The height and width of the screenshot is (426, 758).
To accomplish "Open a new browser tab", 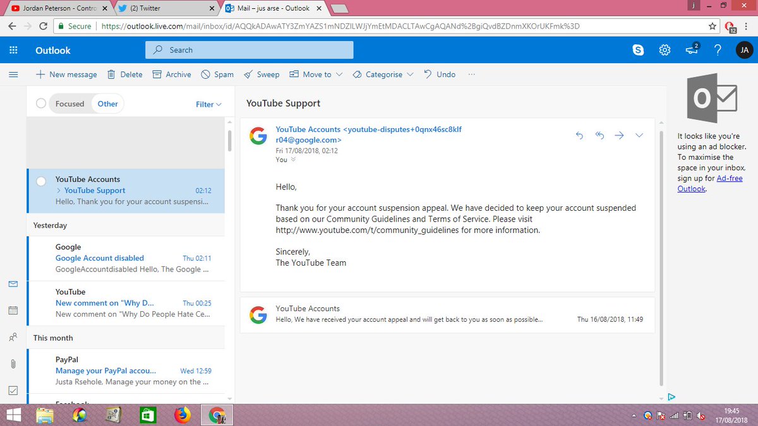I will coord(340,8).
